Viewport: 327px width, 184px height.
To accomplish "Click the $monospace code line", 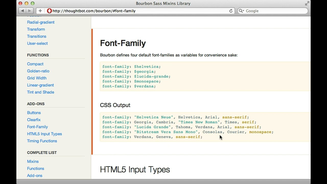I will tap(132, 81).
